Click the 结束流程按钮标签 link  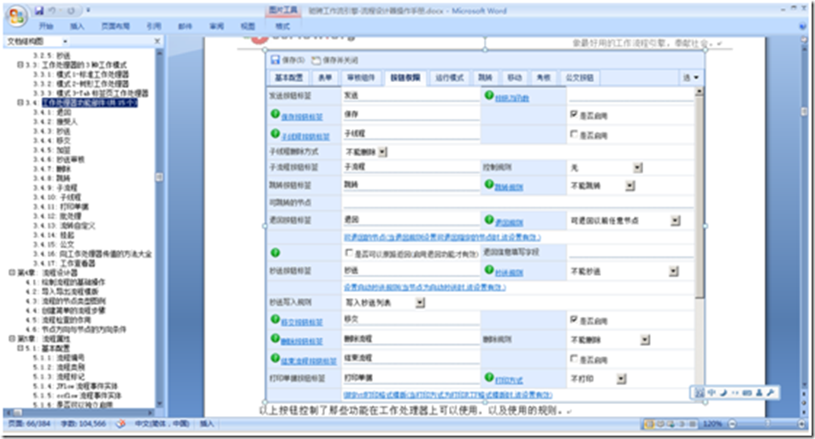click(x=309, y=360)
